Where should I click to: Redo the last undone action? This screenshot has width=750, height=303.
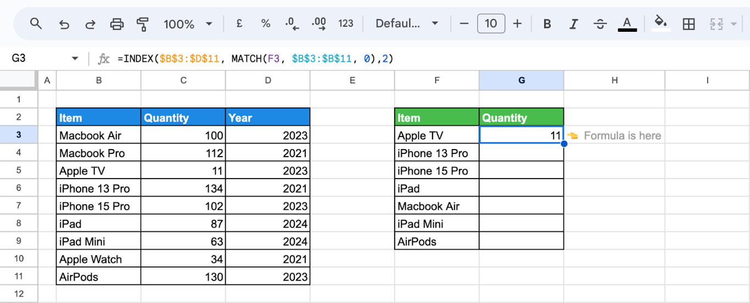90,24
